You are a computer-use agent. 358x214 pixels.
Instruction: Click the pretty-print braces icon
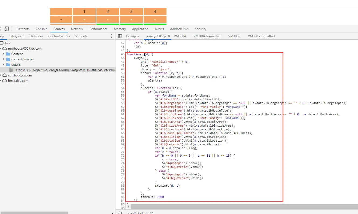(x=120, y=213)
